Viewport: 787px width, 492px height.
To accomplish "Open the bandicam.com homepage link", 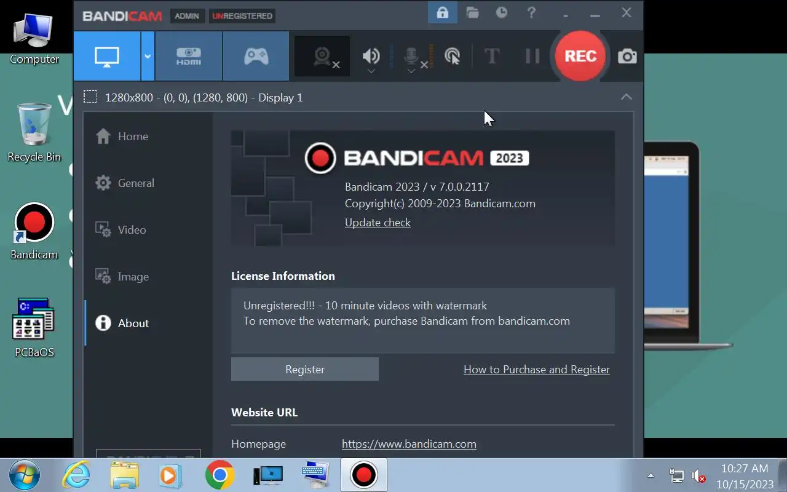I will (x=409, y=444).
